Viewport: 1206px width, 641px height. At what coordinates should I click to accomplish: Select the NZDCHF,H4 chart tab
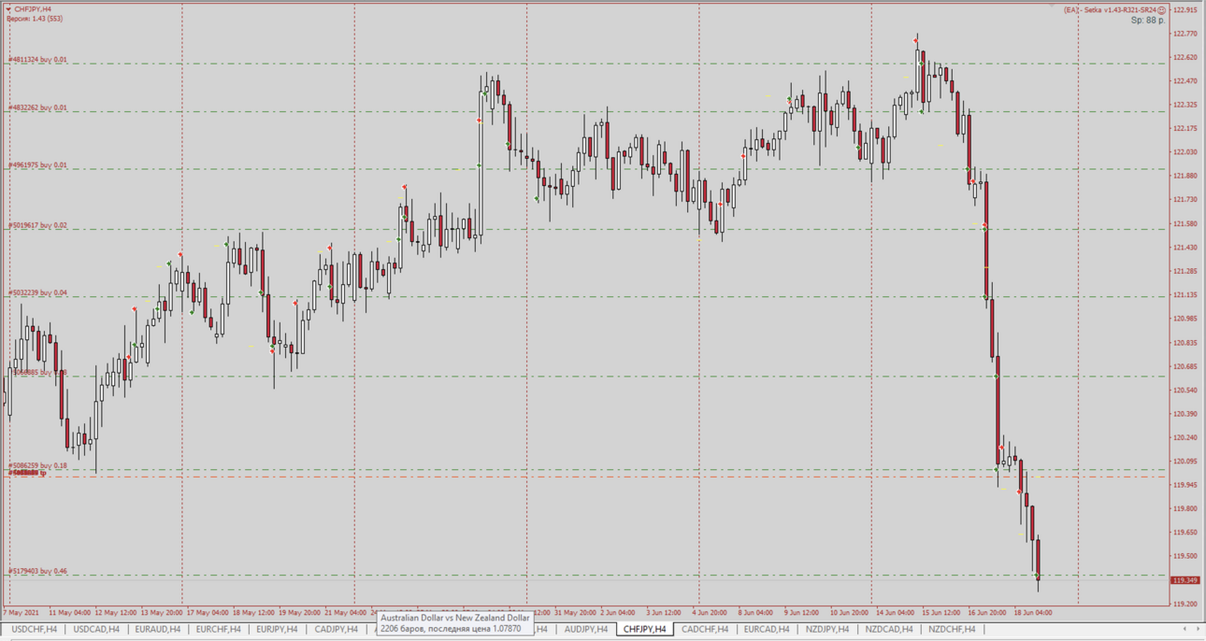952,630
